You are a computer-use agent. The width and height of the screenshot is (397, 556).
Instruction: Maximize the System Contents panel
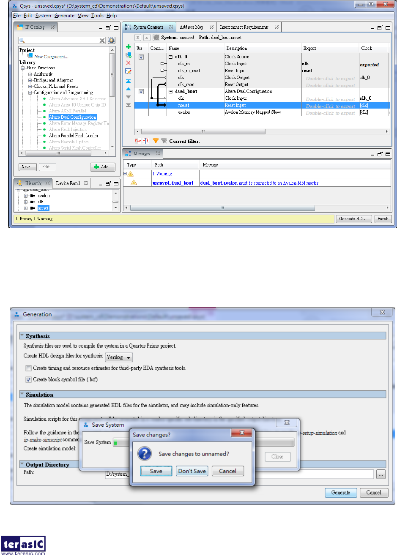[x=388, y=27]
